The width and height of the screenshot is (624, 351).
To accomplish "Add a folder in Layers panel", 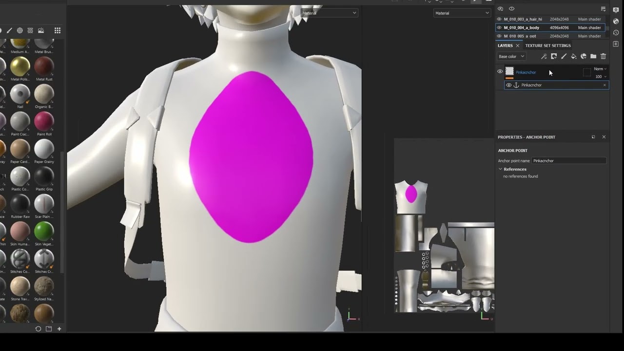I will tap(593, 57).
